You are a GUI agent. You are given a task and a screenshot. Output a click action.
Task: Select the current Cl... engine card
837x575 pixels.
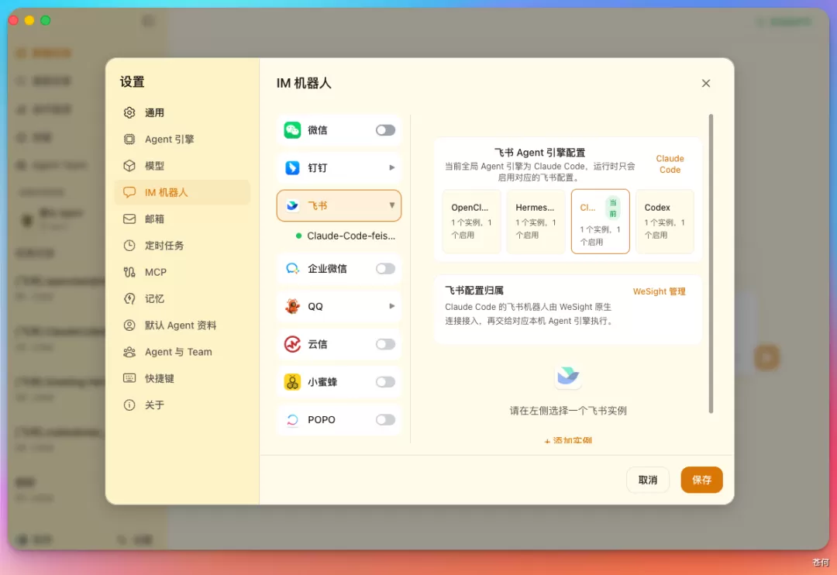tap(600, 221)
